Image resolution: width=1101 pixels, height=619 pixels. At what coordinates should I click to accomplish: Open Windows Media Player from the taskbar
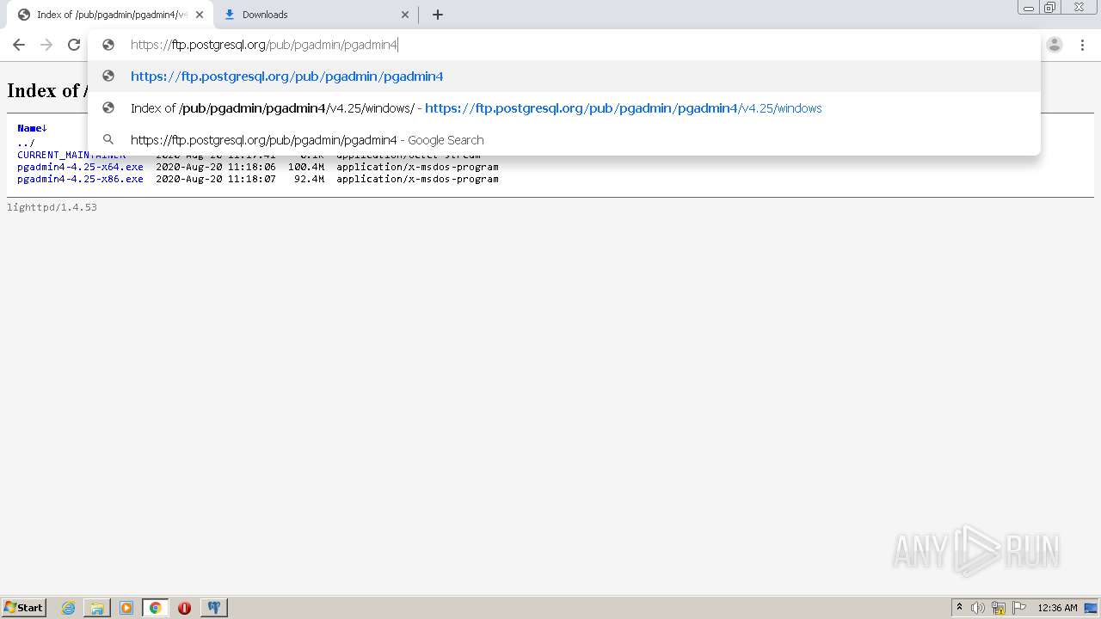(126, 608)
